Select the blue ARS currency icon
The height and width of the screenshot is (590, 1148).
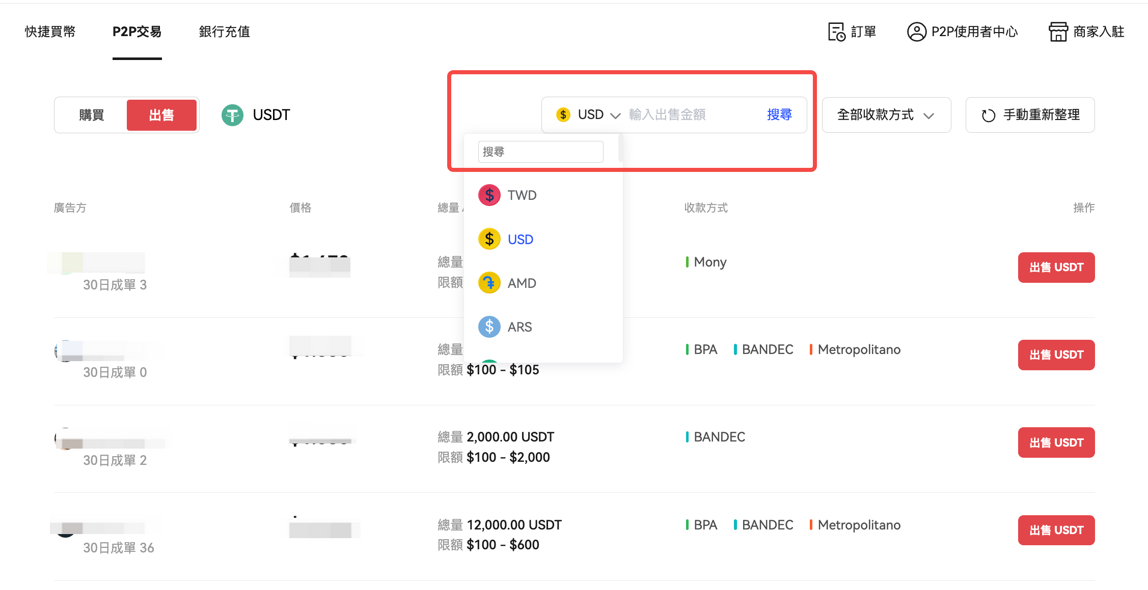tap(489, 327)
